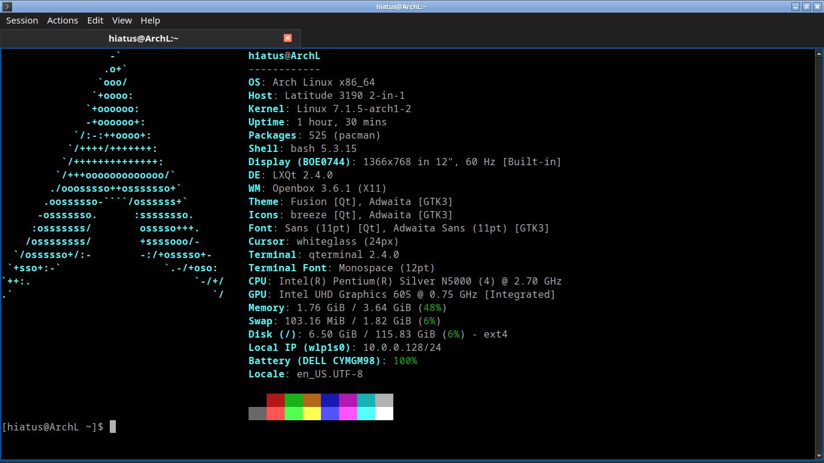Click the dark green color block
This screenshot has height=463, width=824.
click(294, 400)
